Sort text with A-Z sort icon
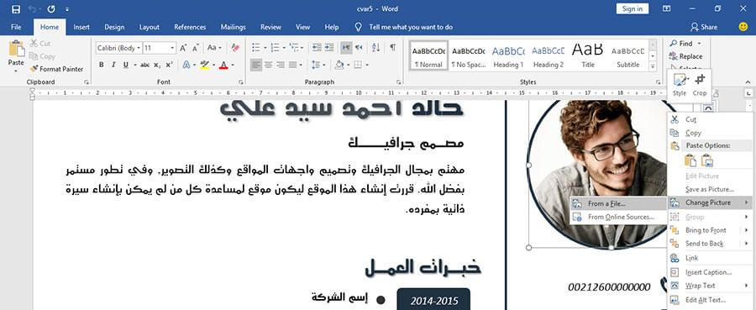 (x=376, y=48)
